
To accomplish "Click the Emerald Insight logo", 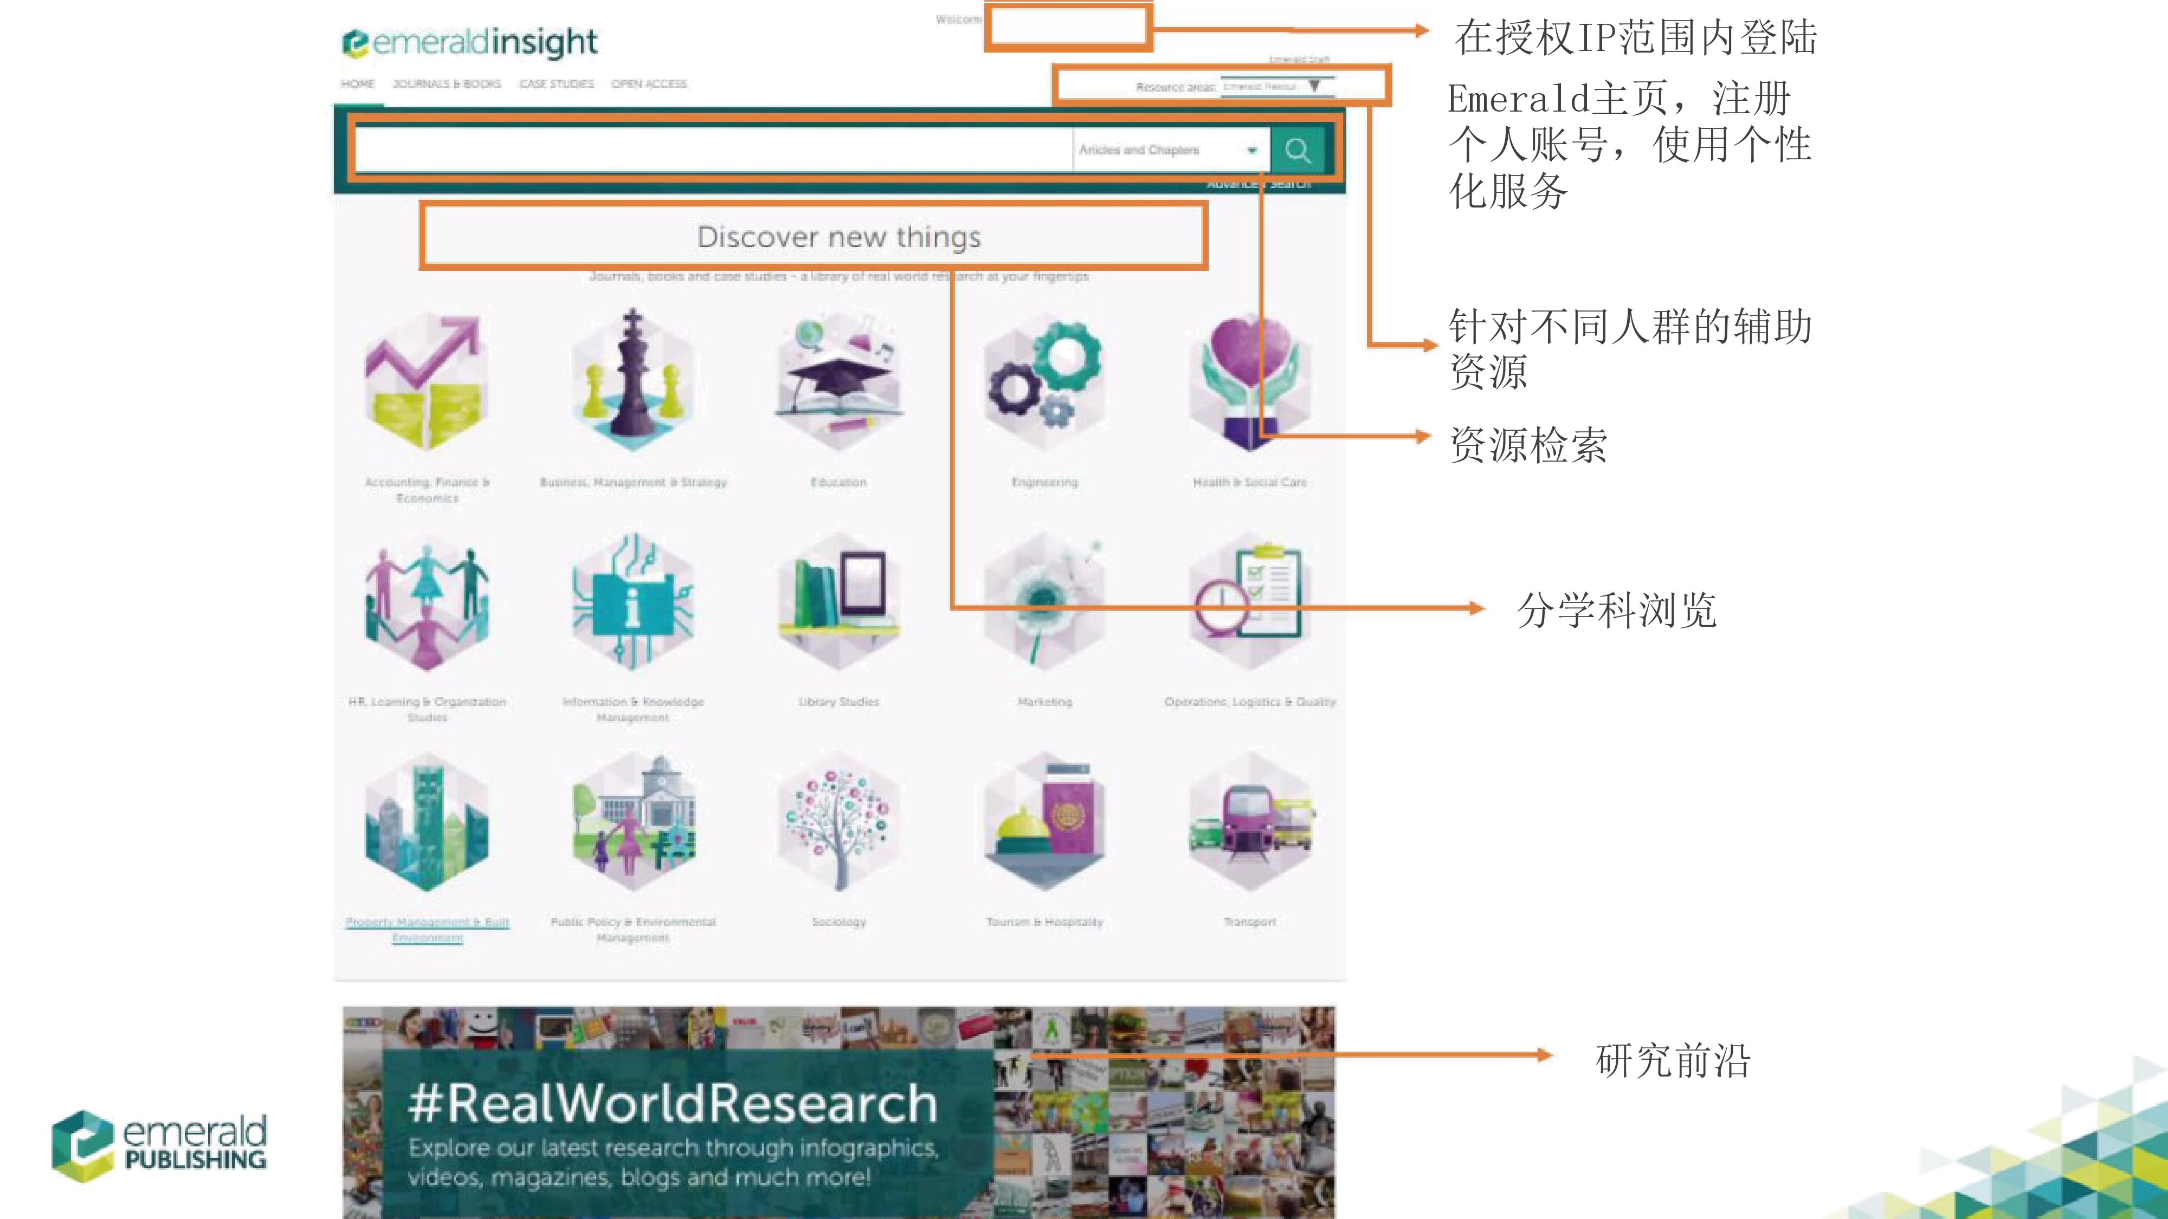I will pyautogui.click(x=469, y=42).
